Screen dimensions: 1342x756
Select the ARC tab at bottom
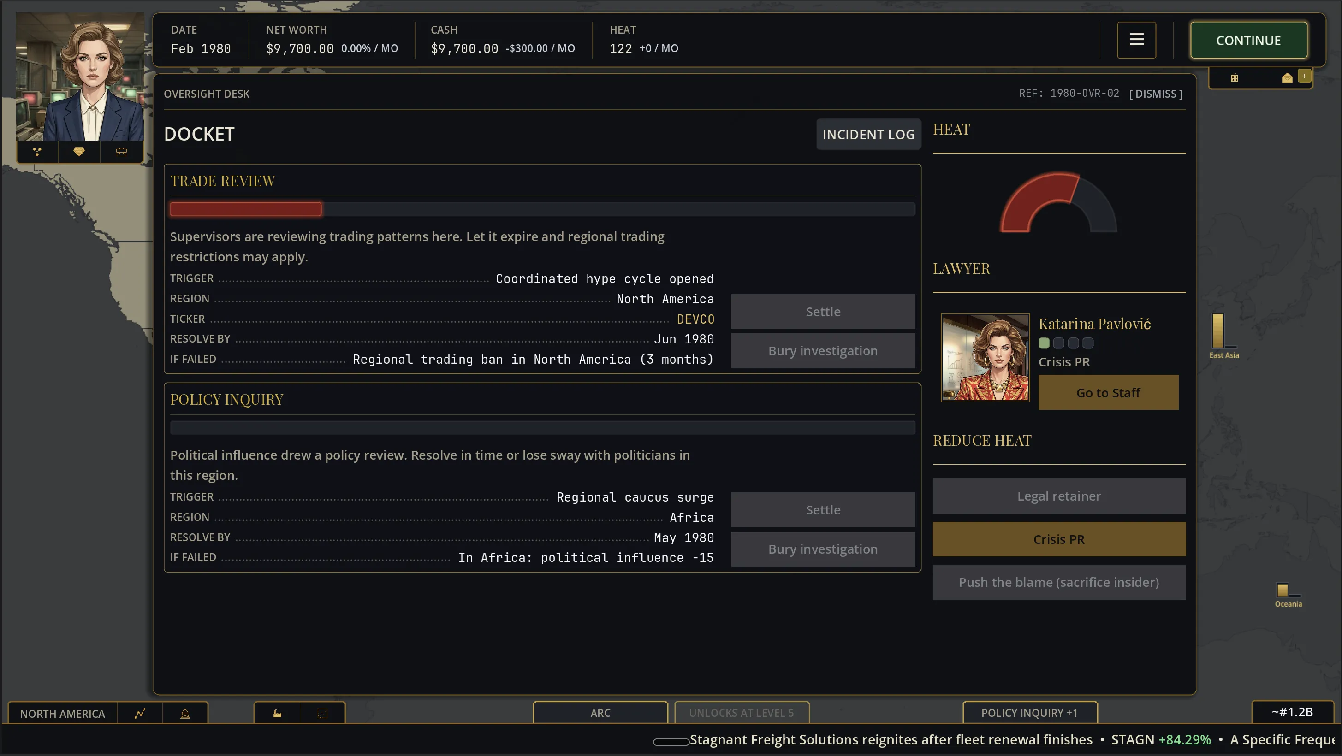pos(600,713)
